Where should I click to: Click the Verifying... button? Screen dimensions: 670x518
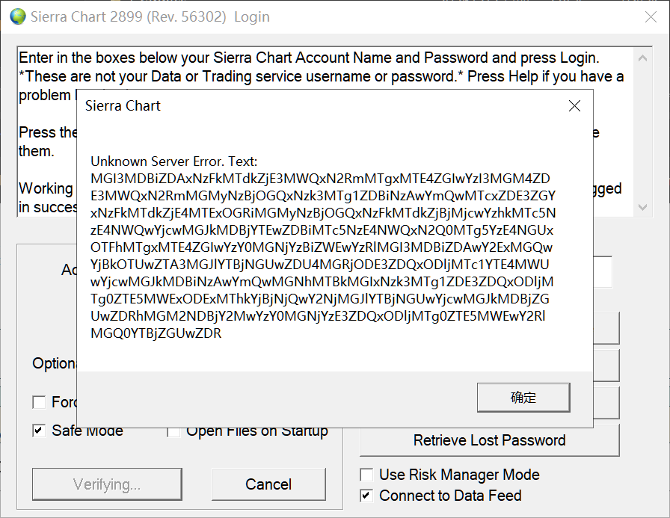coord(107,484)
